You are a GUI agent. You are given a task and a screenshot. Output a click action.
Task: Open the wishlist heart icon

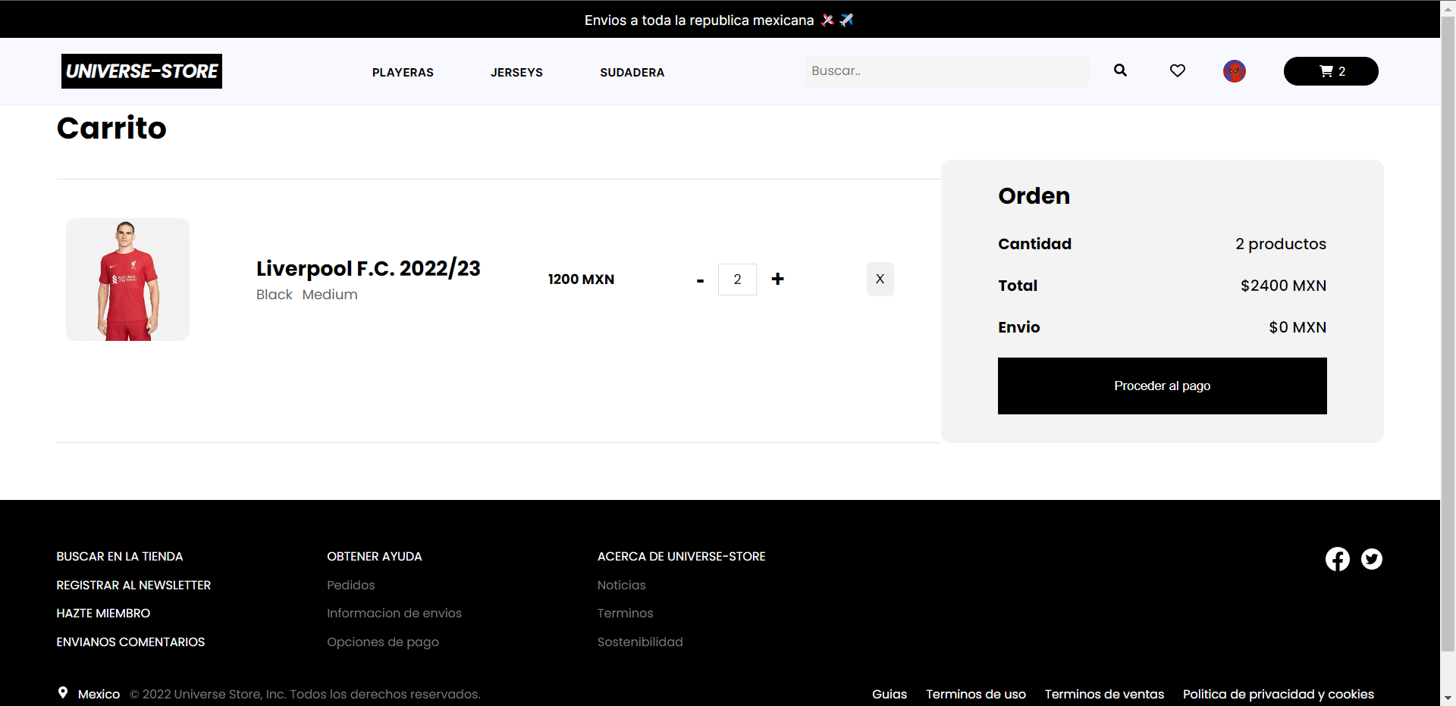[1177, 70]
